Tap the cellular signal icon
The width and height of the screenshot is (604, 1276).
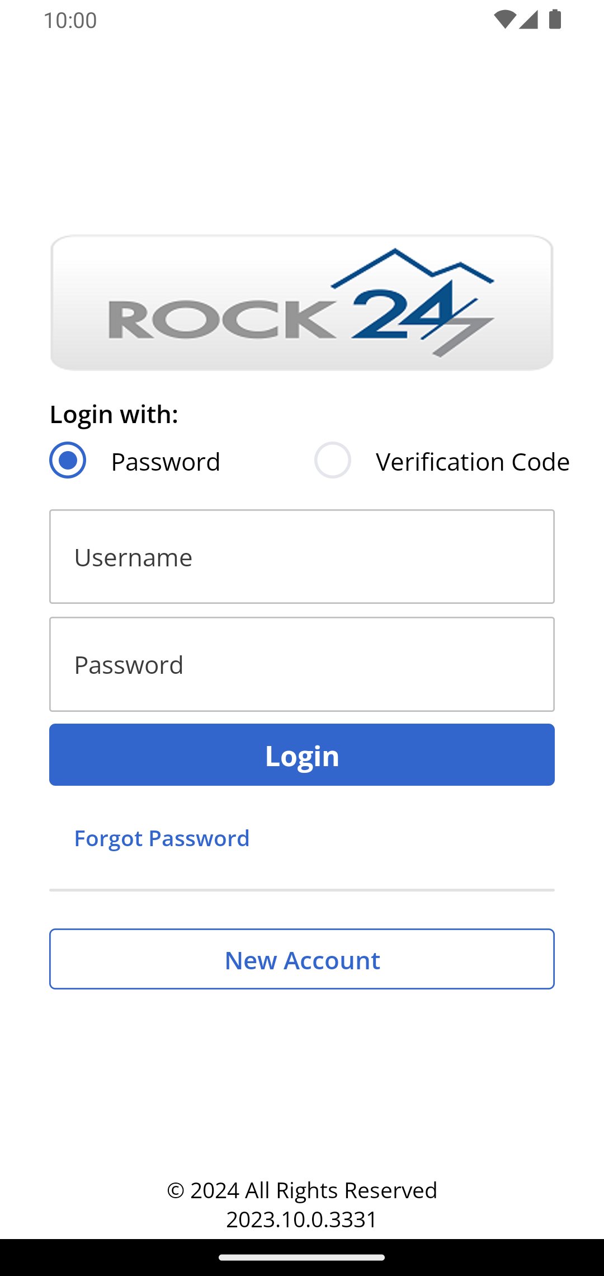tap(528, 20)
